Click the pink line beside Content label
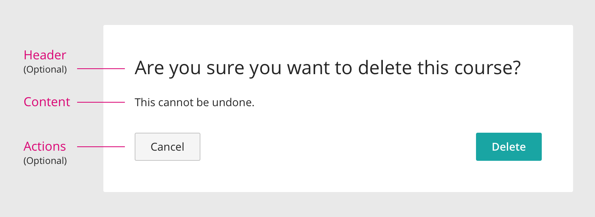 point(101,102)
